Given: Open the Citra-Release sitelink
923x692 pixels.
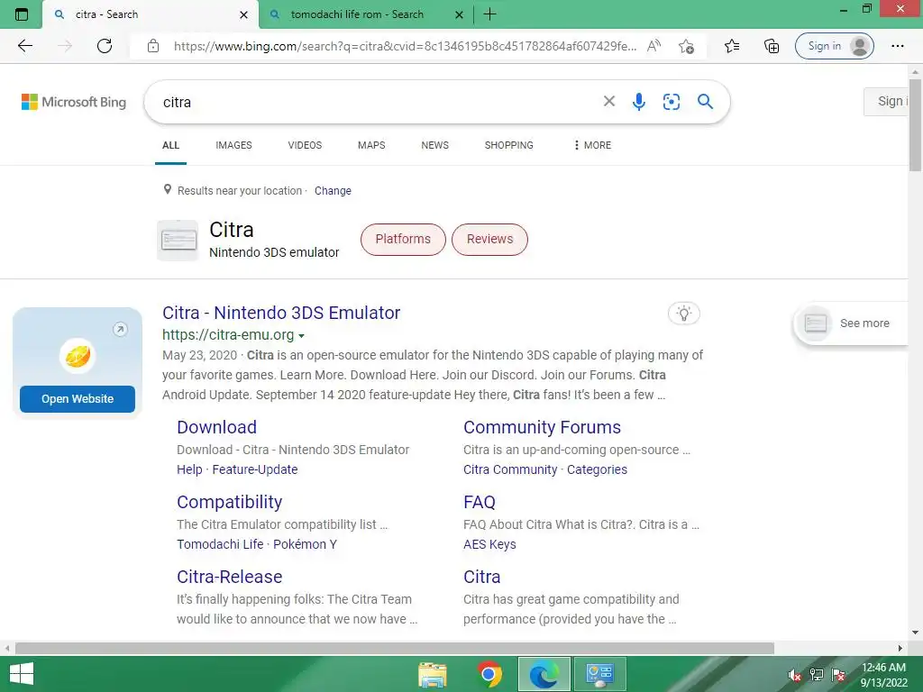Looking at the screenshot, I should point(230,576).
